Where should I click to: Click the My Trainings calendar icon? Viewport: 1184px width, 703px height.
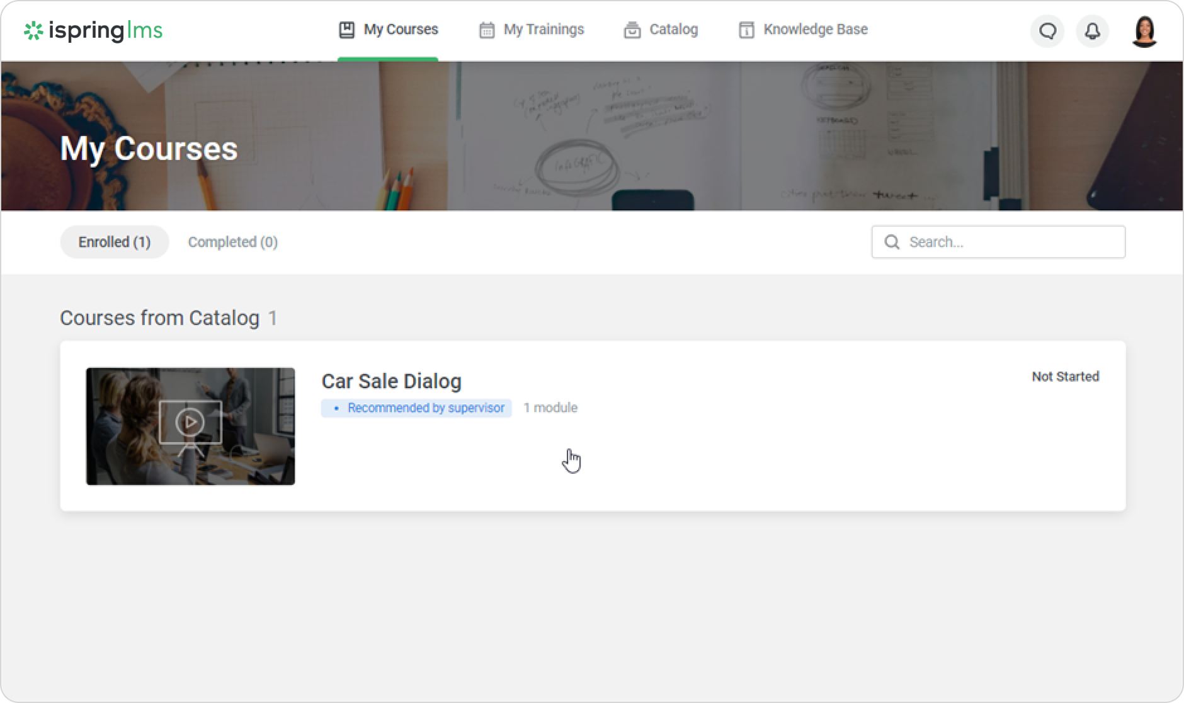tap(486, 30)
